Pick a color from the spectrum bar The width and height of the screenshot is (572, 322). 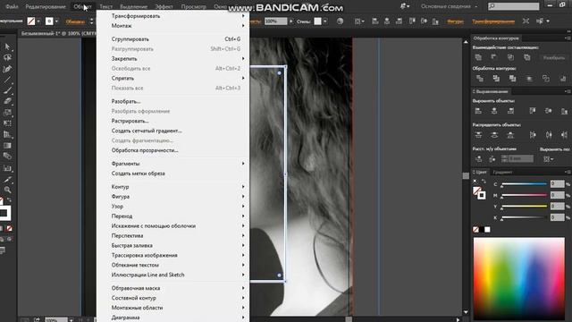point(518,277)
